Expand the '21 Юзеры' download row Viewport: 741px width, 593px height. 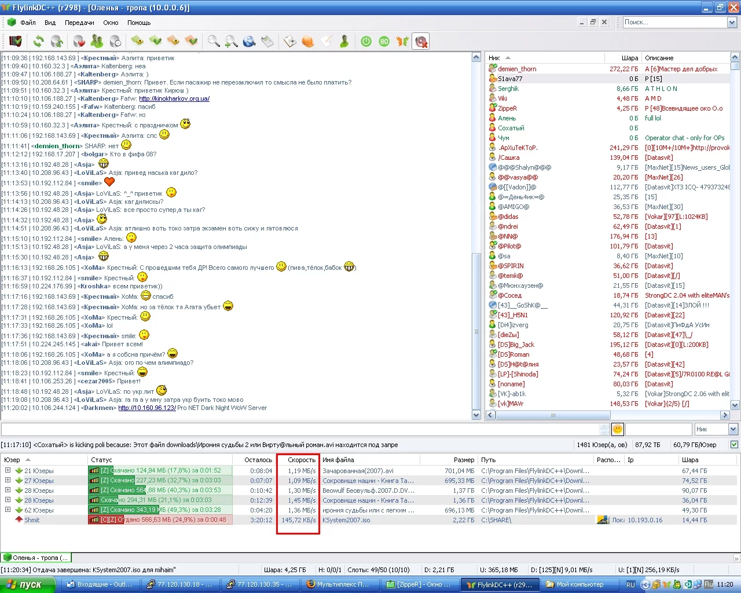click(x=8, y=470)
